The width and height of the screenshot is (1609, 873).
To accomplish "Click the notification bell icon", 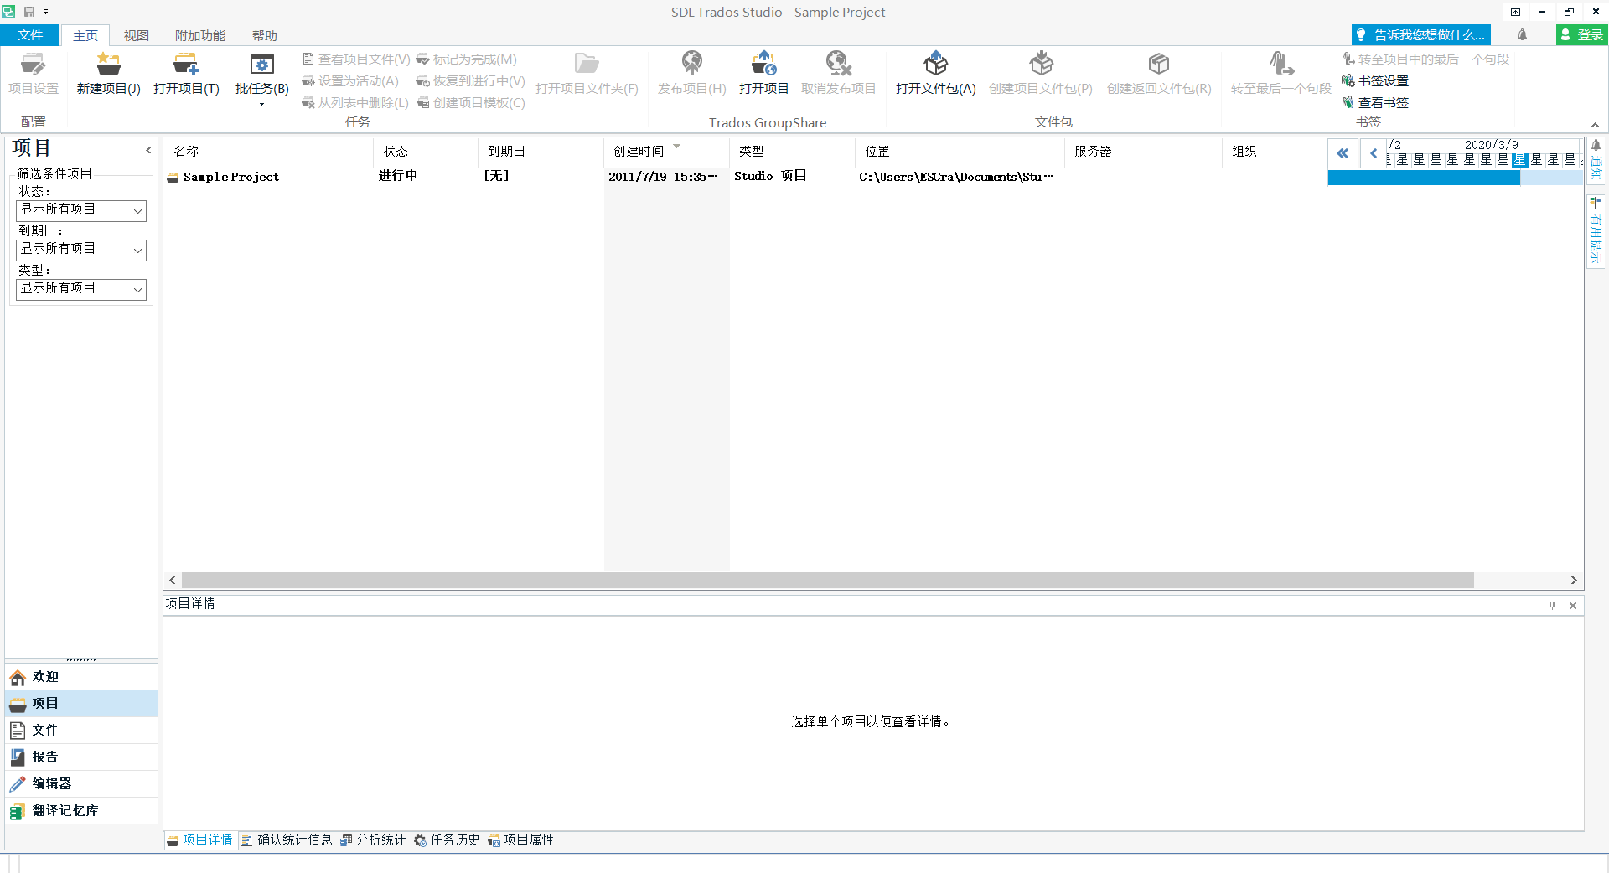I will pyautogui.click(x=1522, y=35).
